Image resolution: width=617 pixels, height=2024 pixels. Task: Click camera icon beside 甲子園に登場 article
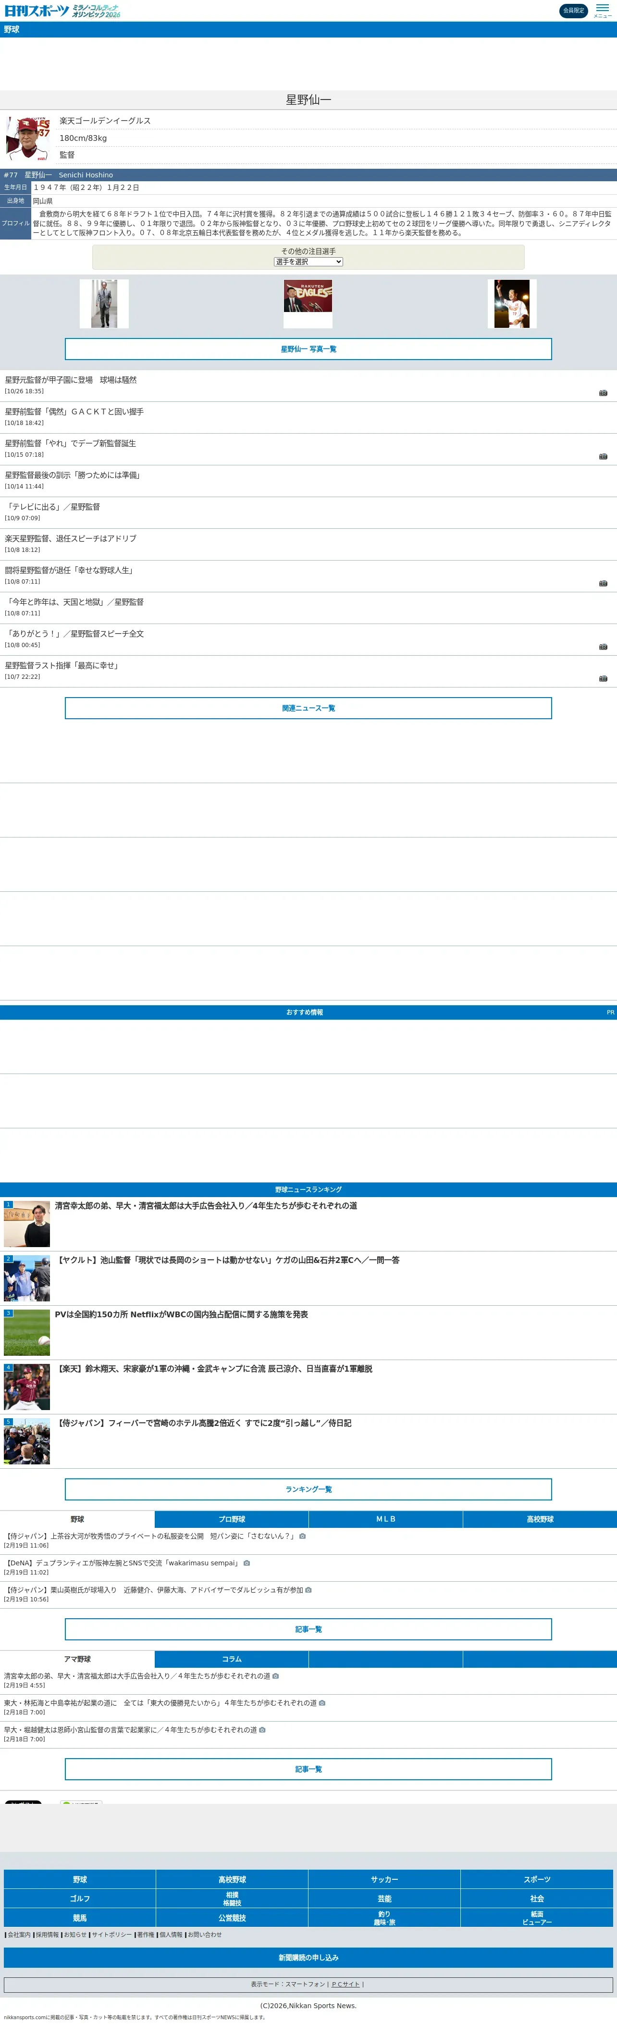[x=603, y=393]
